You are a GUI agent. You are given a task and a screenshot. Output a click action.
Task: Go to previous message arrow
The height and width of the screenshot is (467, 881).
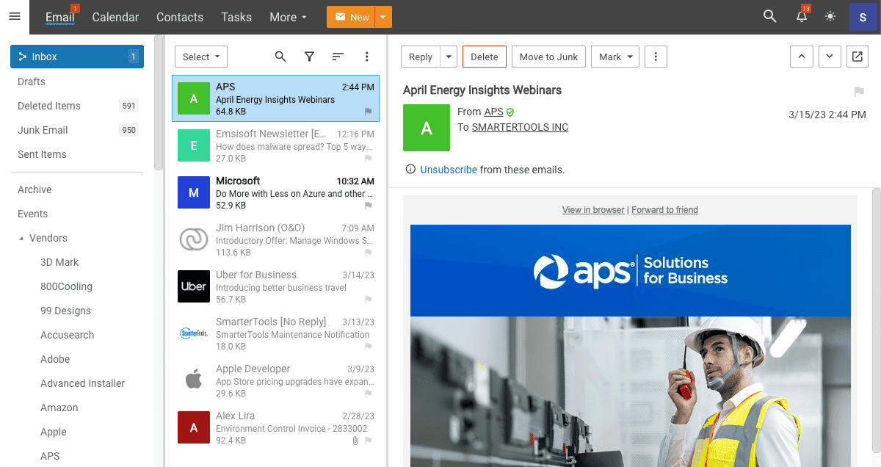pos(801,57)
